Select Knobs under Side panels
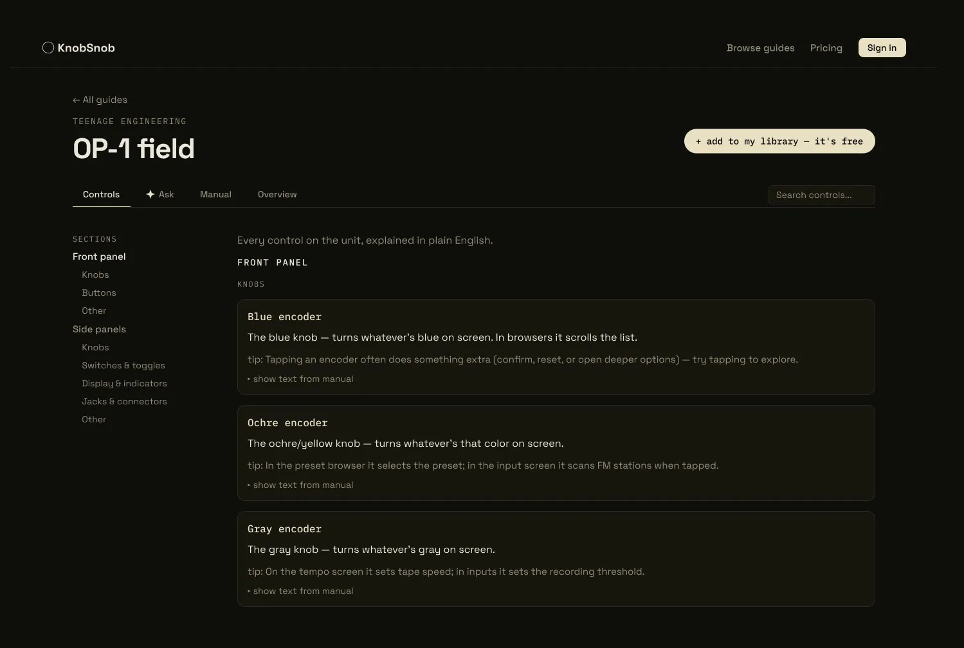964x648 pixels. 95,347
